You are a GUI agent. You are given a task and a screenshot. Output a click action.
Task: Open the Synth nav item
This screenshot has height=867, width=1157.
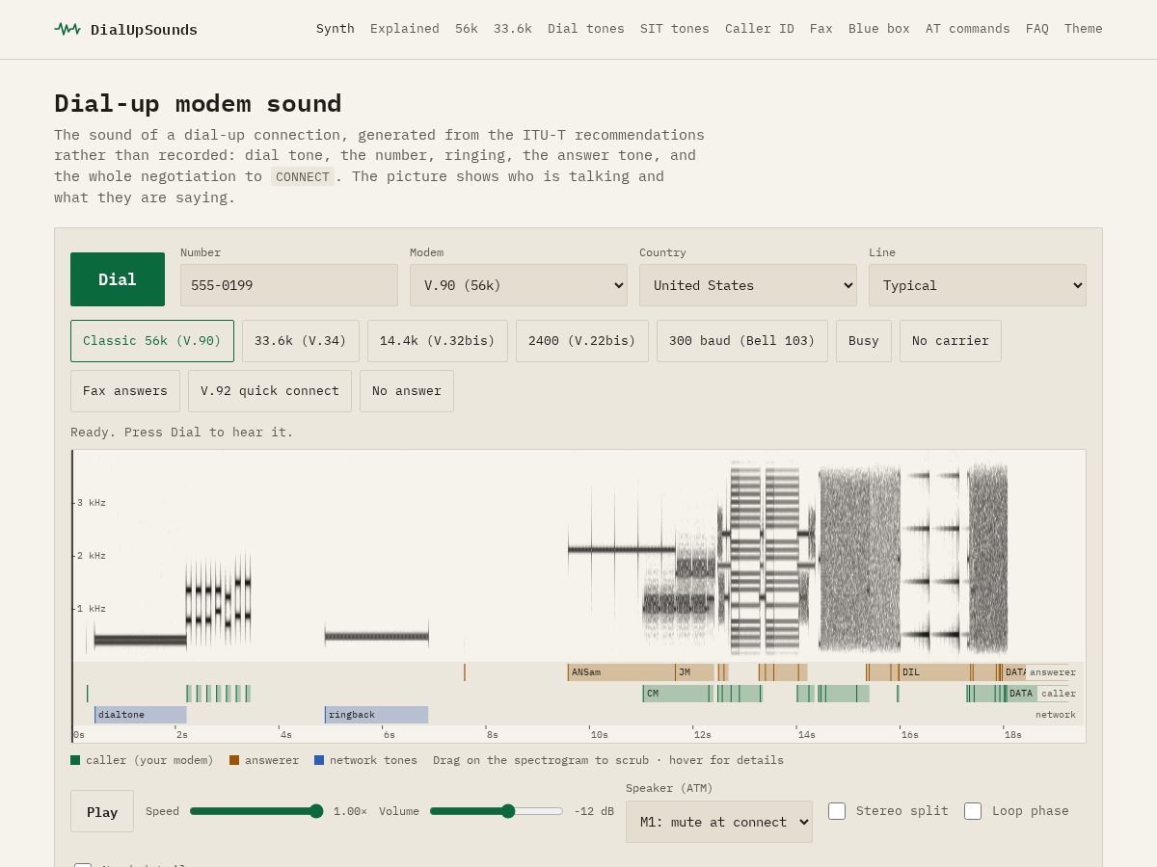336,29
